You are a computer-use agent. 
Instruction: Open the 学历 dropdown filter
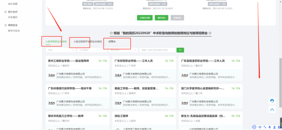pos(61,50)
